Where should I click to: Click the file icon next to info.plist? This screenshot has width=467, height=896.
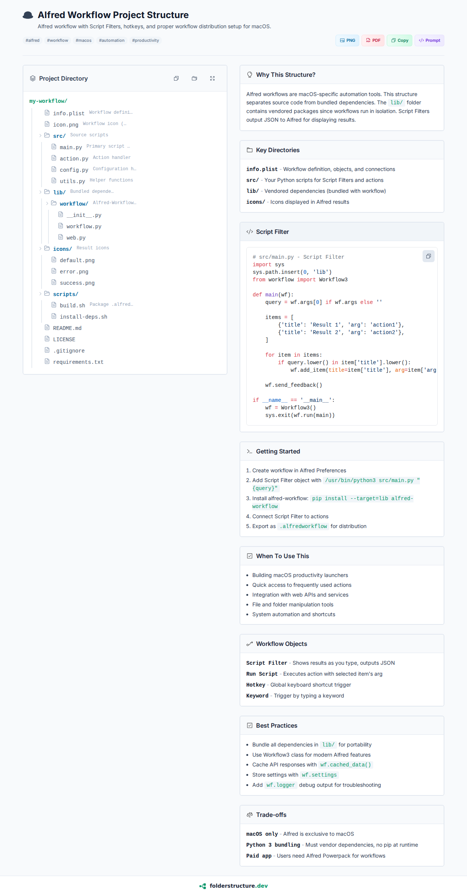point(47,113)
